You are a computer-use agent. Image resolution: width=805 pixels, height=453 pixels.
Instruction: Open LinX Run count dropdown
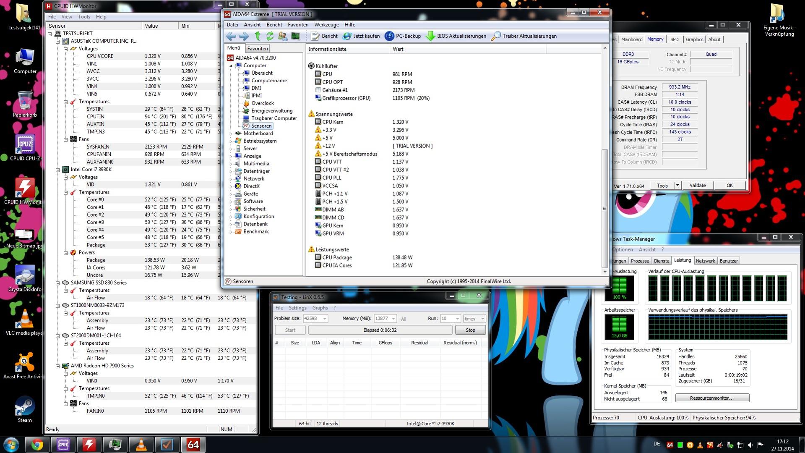(457, 319)
